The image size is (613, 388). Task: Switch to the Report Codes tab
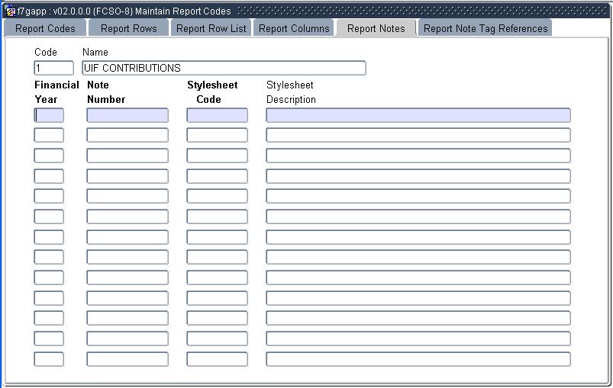tap(45, 28)
